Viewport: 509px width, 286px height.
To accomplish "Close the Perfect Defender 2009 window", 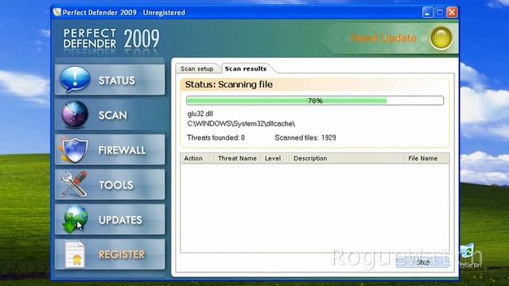I will [452, 13].
